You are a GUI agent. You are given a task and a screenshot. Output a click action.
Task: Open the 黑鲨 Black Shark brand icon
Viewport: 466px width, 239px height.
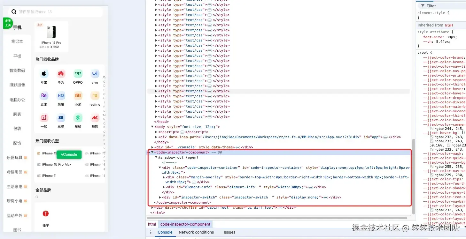pos(78,118)
